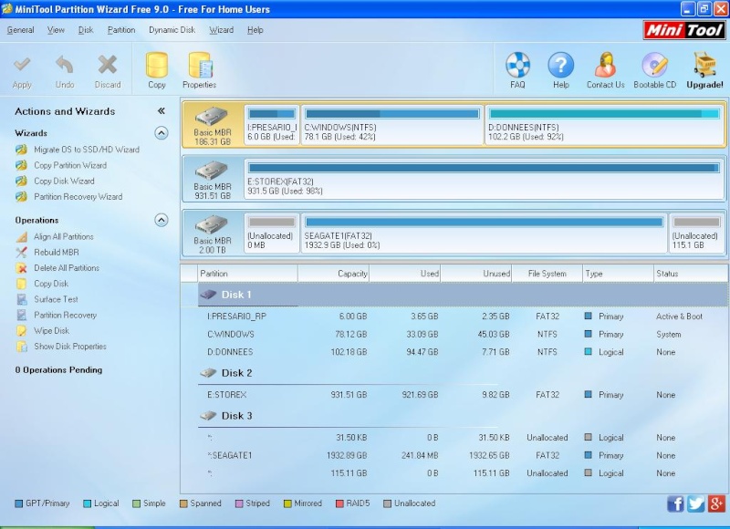Open the Facebook icon link
The height and width of the screenshot is (529, 730).
(x=675, y=503)
